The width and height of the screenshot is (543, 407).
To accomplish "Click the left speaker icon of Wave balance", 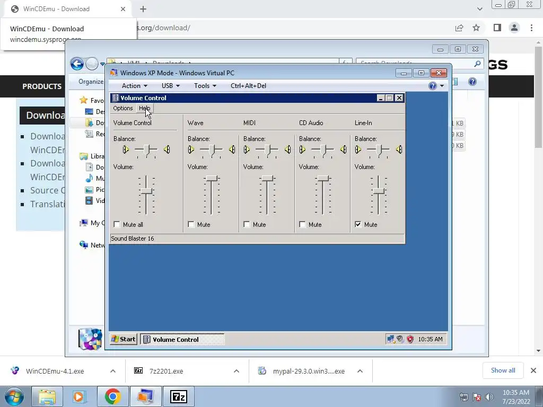I will 191,149.
